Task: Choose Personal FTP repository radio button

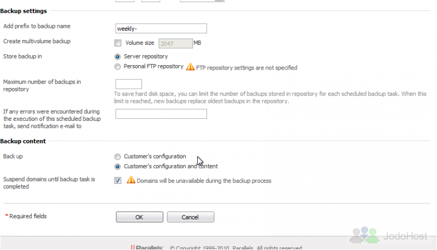Action: tap(117, 67)
